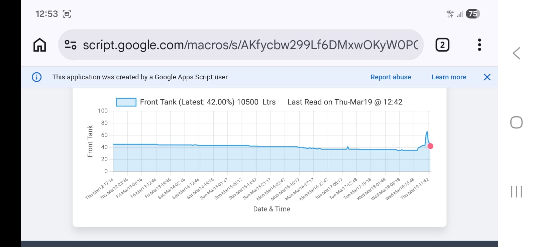Open the tab switcher showing 2 tabs
The height and width of the screenshot is (247, 535).
(x=442, y=45)
